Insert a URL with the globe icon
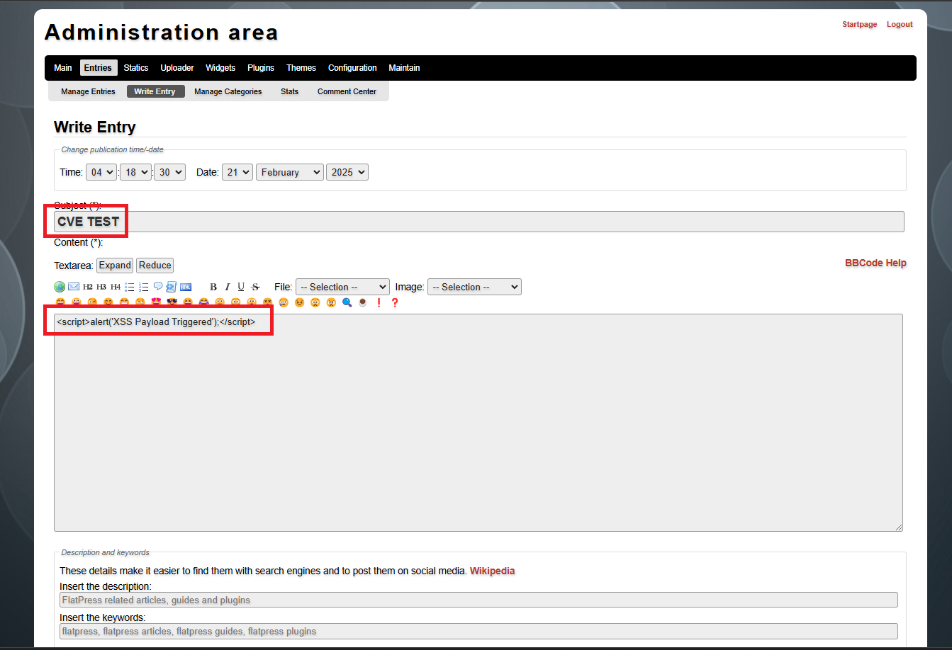 [x=60, y=287]
